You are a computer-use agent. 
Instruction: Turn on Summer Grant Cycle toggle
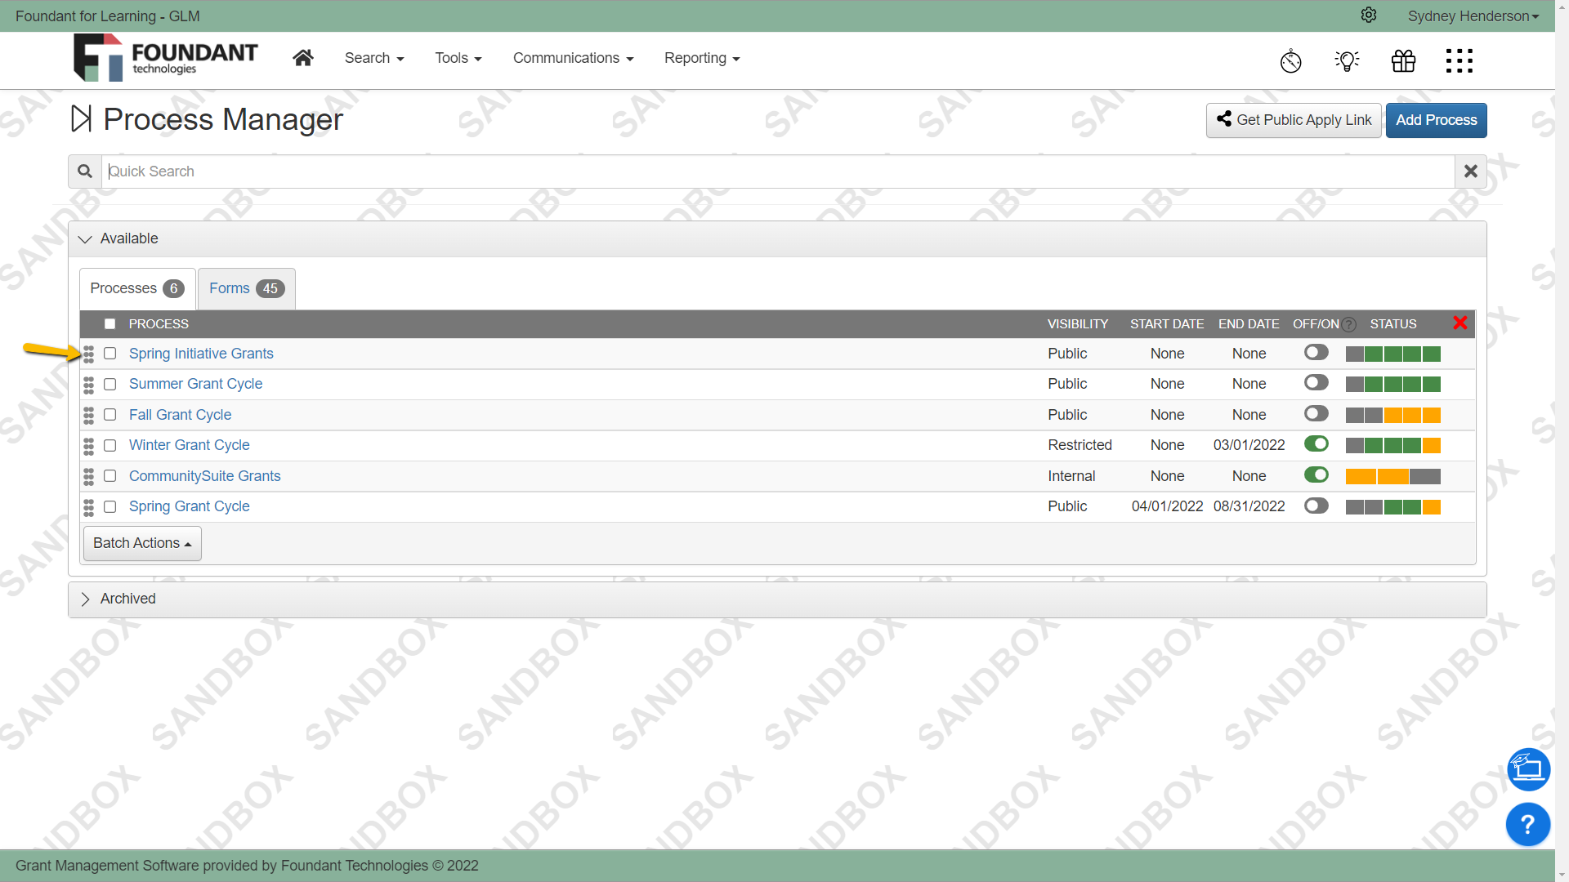click(1316, 382)
